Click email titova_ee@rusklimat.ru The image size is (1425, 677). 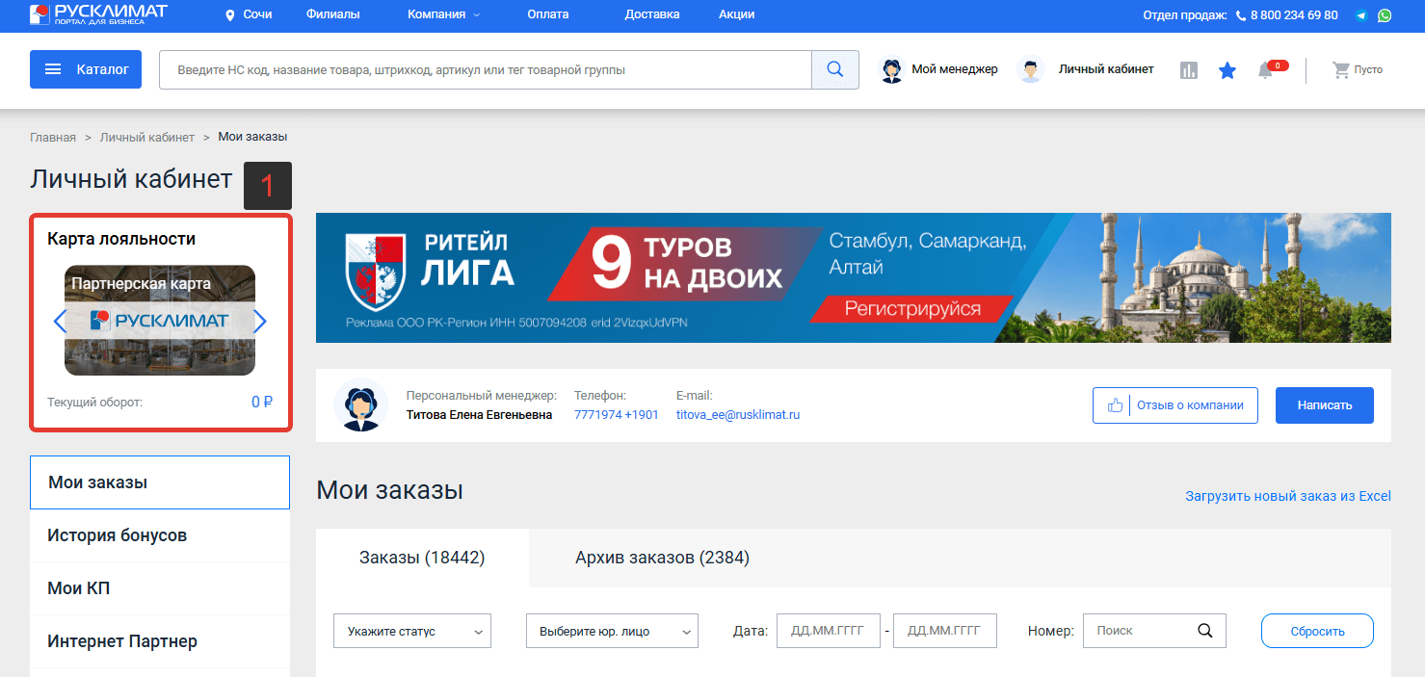pos(738,415)
